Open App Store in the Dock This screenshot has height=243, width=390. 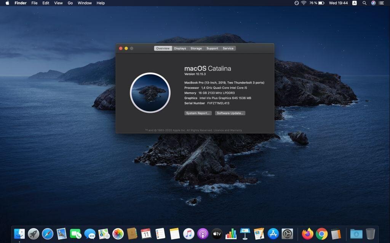[x=273, y=234]
